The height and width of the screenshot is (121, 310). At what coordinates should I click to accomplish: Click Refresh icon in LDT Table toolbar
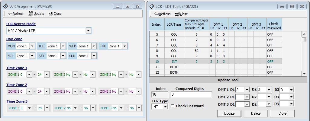[156, 14]
